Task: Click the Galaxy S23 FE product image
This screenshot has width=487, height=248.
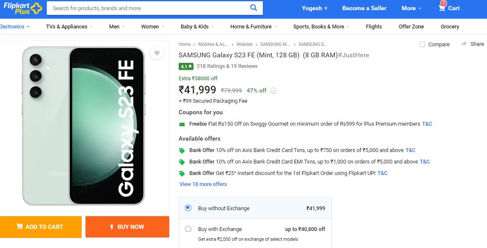Action: coord(84,126)
